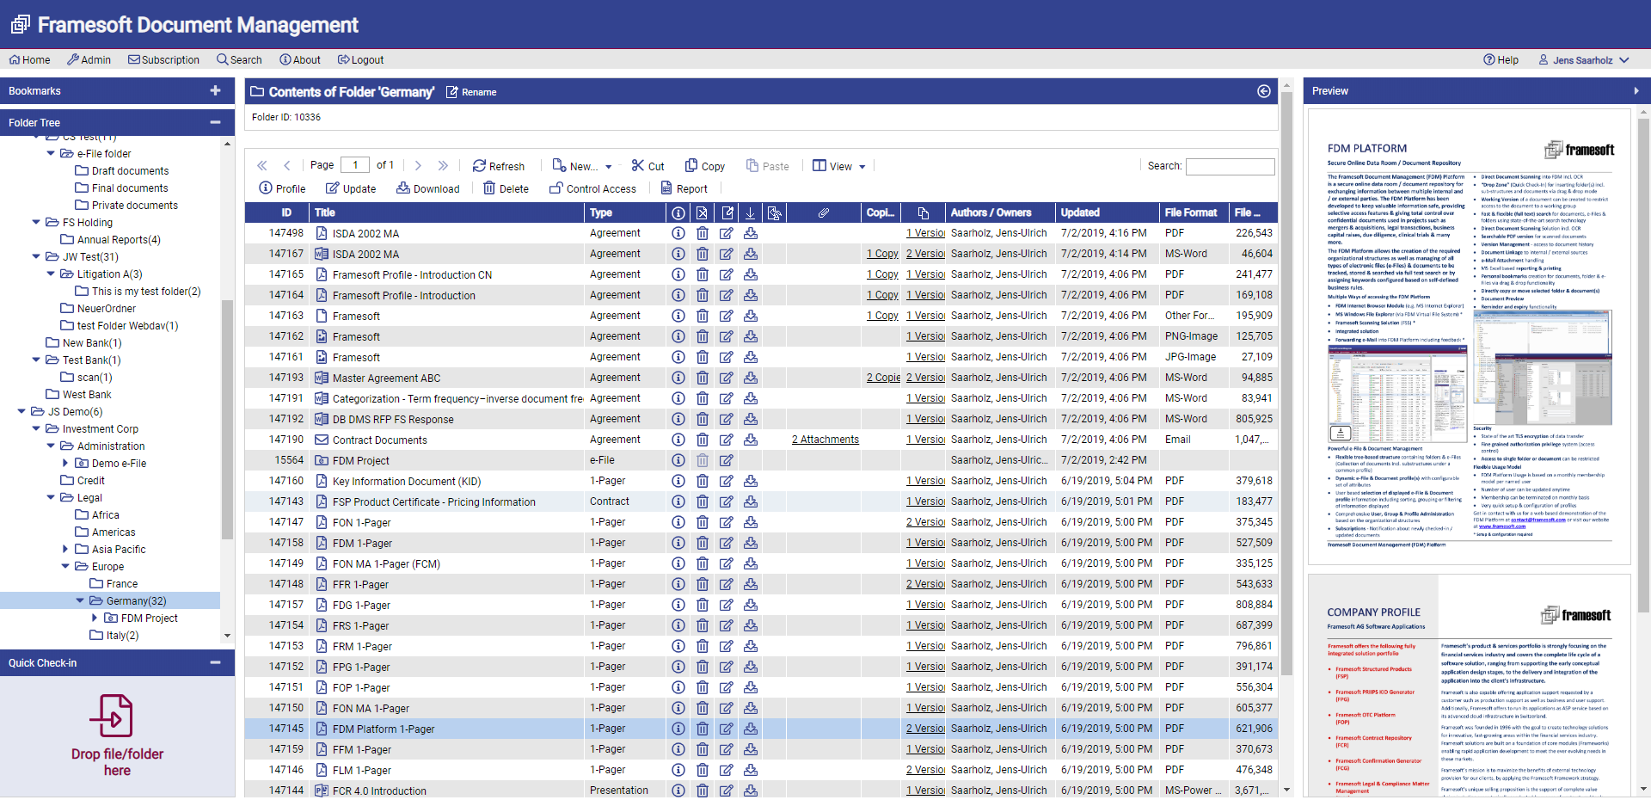Click the Paste toolbar button

click(768, 166)
